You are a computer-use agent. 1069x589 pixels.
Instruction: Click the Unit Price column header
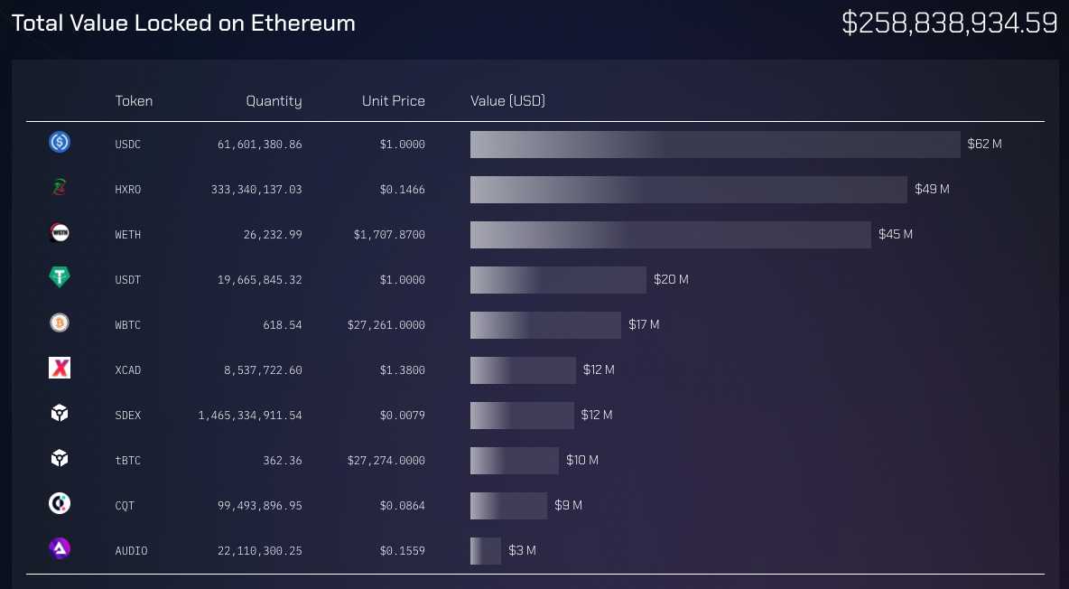393,101
